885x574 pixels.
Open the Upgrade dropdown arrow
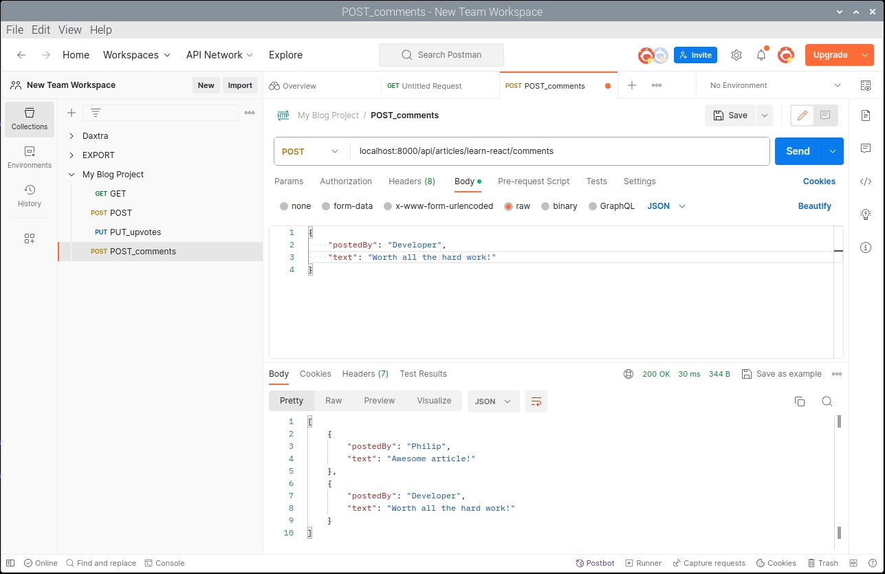865,55
